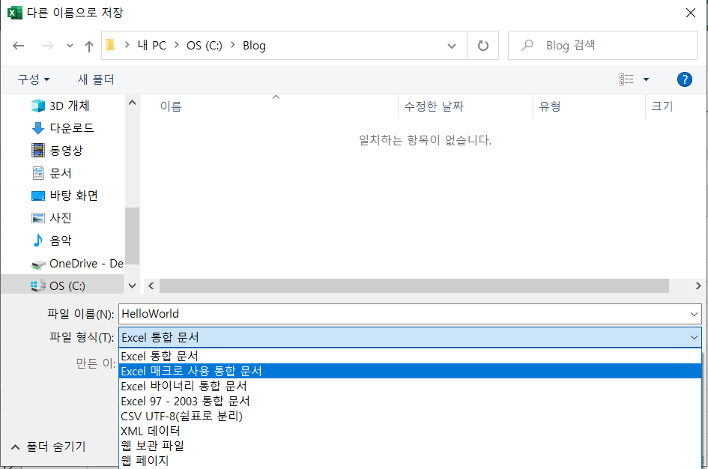Screen dimensions: 708x469
Task: Click the navigation pane scrollbar thumb
Action: click(x=132, y=236)
